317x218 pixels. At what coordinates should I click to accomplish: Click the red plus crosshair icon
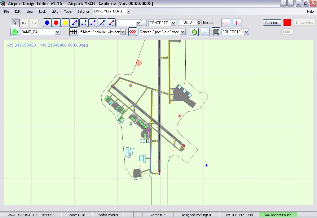pyautogui.click(x=237, y=23)
